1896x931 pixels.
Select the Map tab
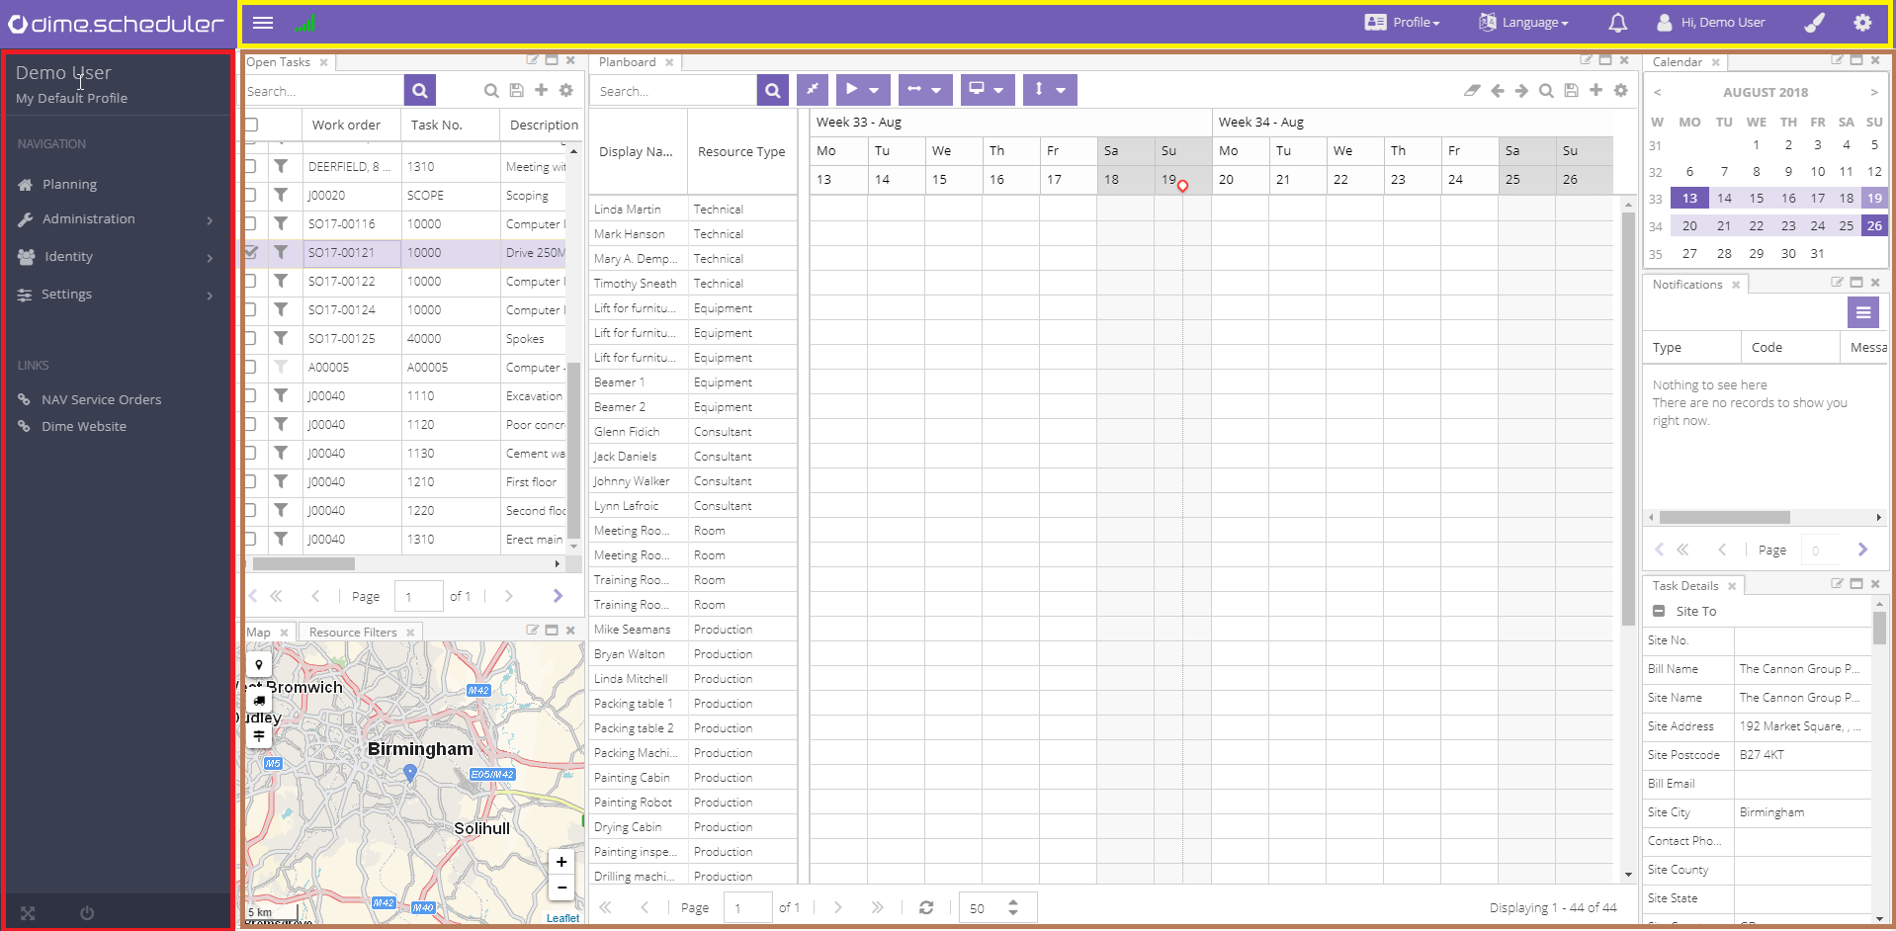coord(258,633)
